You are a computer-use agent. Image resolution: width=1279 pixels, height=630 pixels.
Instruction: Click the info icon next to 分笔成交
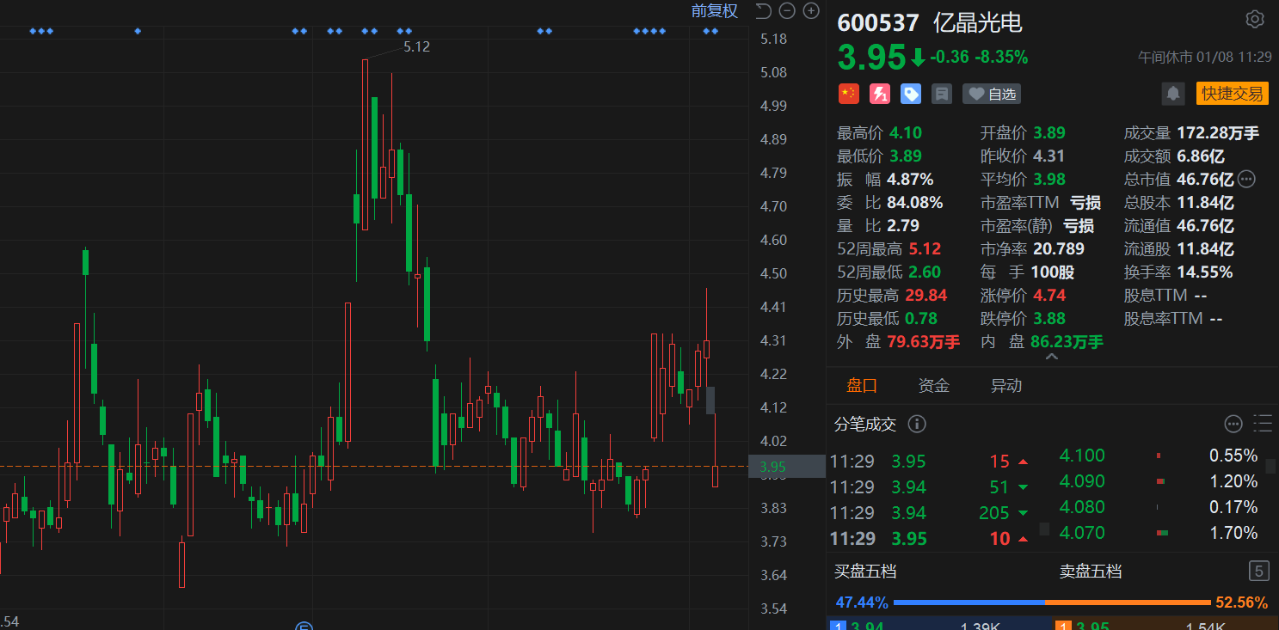917,424
